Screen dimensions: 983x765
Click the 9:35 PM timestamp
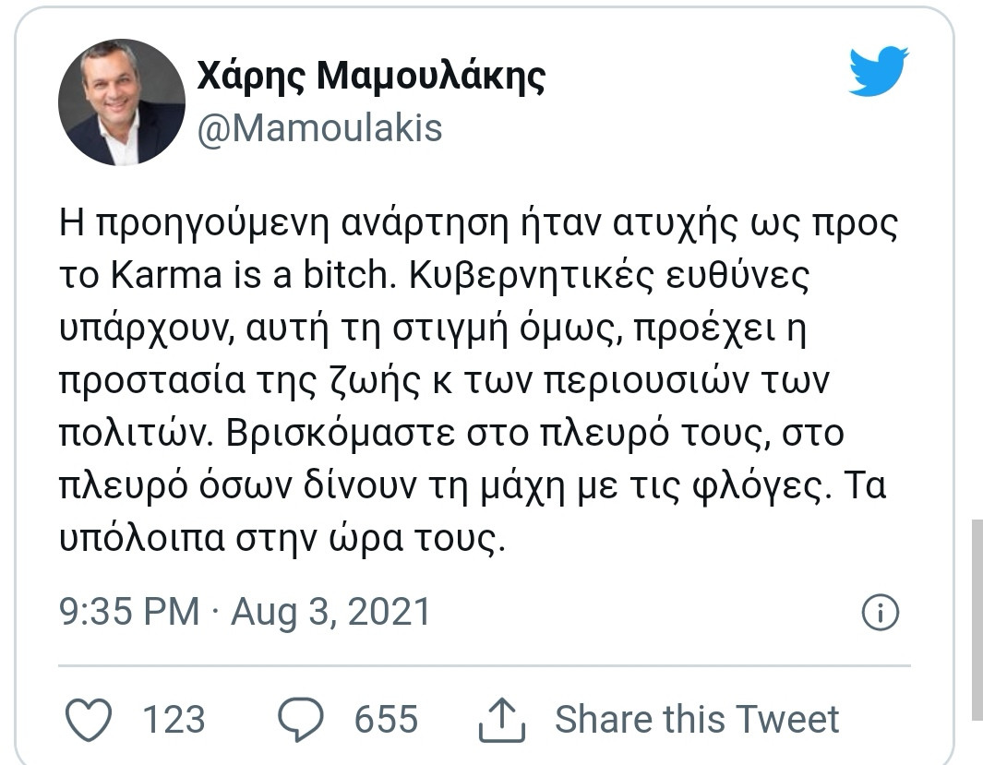coord(129,612)
